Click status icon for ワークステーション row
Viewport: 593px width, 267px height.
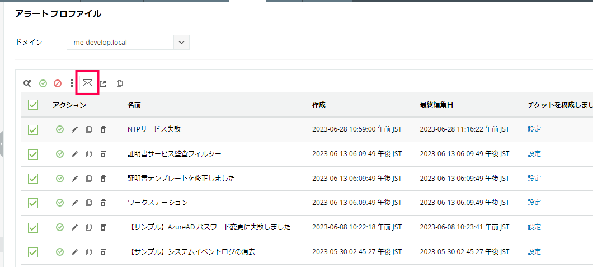(x=60, y=203)
